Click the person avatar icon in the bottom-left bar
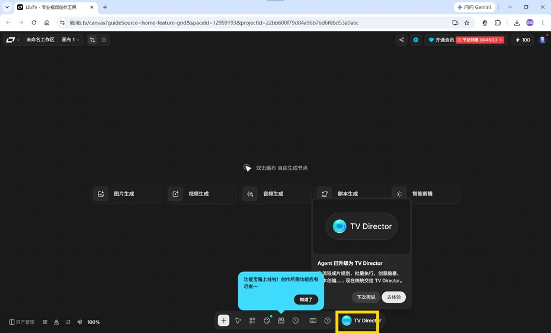Screen dimensions: 551x333 click(x=56, y=322)
